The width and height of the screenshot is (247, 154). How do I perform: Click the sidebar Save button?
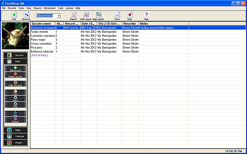[15, 99]
